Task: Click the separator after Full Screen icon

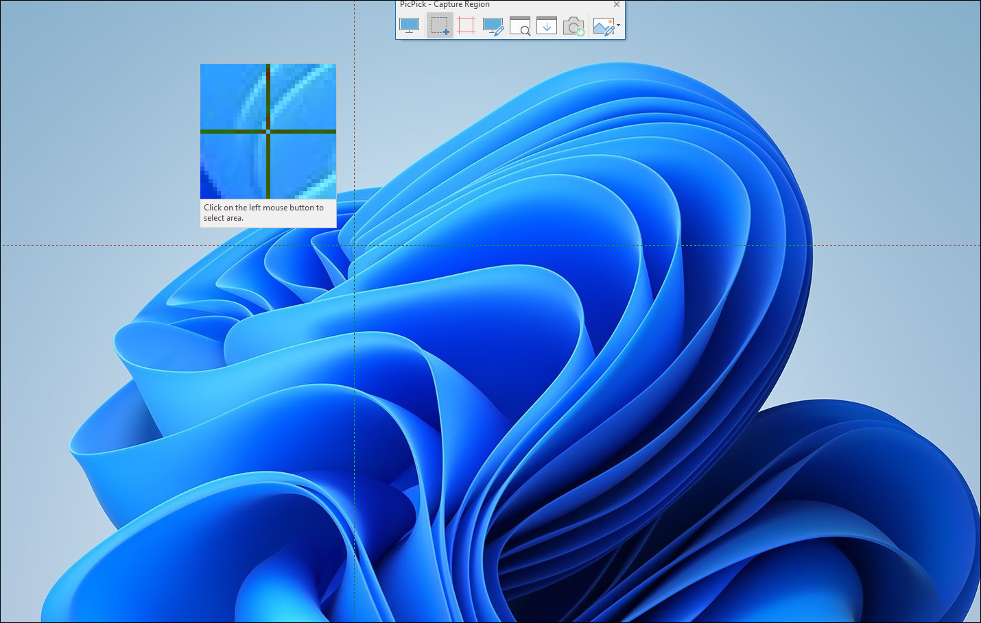Action: point(424,26)
